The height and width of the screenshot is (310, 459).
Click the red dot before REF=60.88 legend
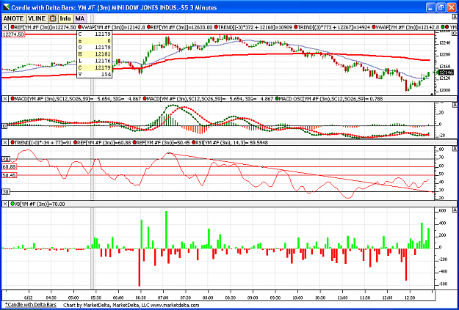pos(75,143)
